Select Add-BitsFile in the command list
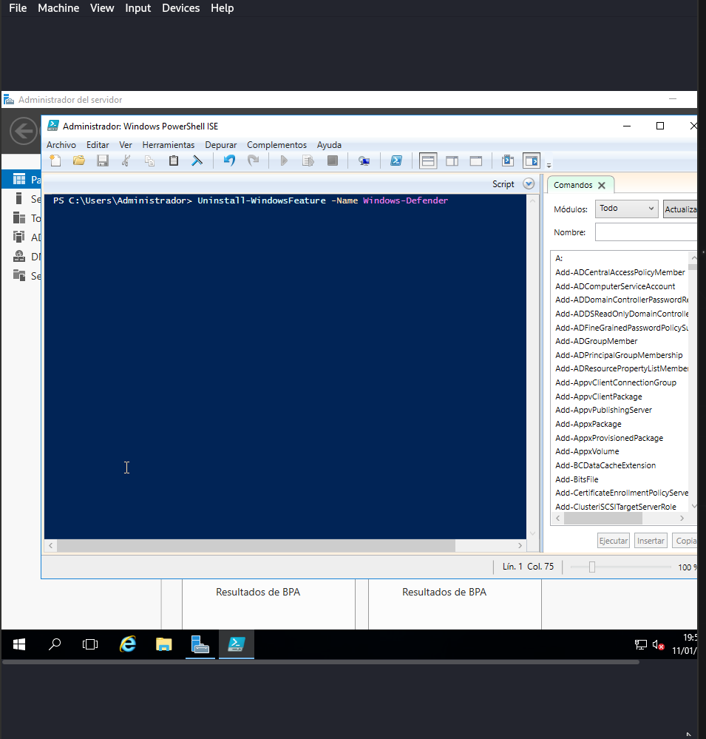The width and height of the screenshot is (706, 739). coord(577,479)
